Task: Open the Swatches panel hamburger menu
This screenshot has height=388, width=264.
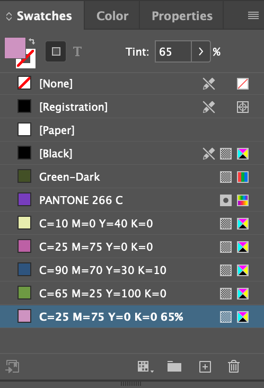Action: [x=253, y=15]
